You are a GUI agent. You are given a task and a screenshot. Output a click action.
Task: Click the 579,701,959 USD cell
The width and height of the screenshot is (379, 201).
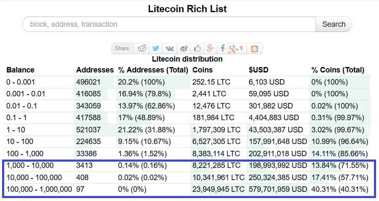[x=278, y=189]
